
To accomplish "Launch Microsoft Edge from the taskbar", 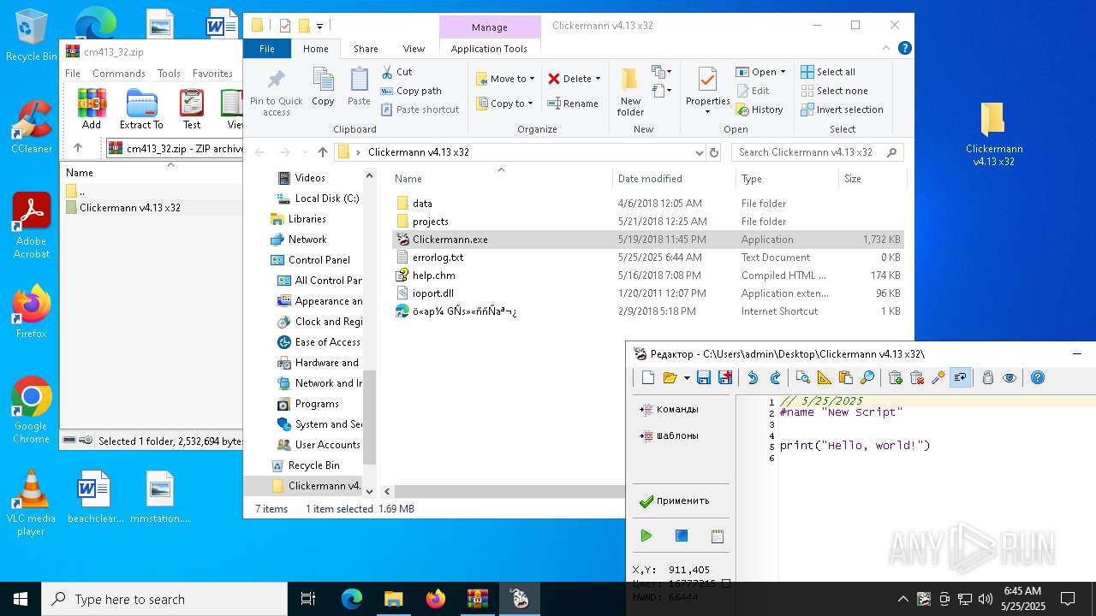I will click(x=352, y=599).
